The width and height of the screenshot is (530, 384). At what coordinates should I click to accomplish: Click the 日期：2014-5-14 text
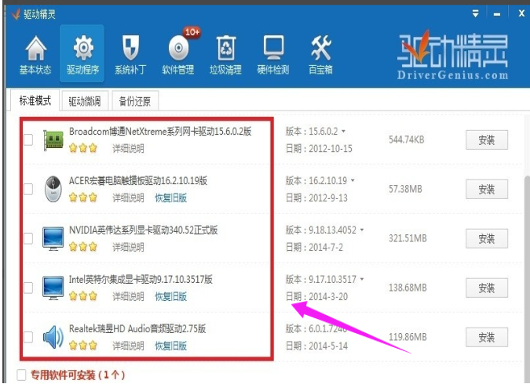click(316, 346)
